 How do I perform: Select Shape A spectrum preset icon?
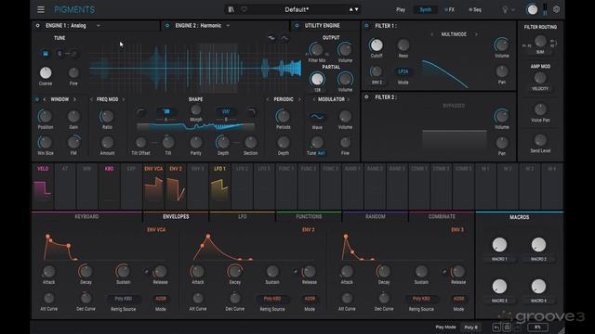[x=166, y=111]
